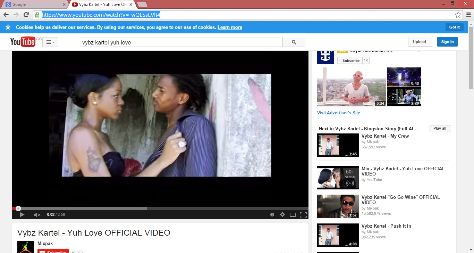The width and height of the screenshot is (474, 253).
Task: Open the Vybz Kartel - Push It In video
Action: pyautogui.click(x=386, y=226)
